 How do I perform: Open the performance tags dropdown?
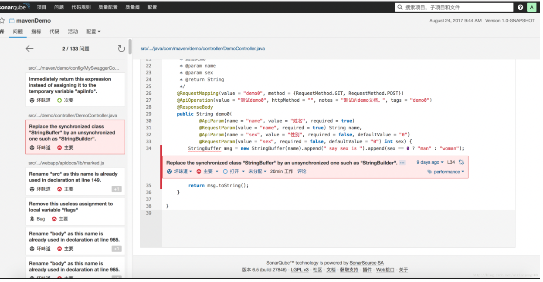click(446, 172)
